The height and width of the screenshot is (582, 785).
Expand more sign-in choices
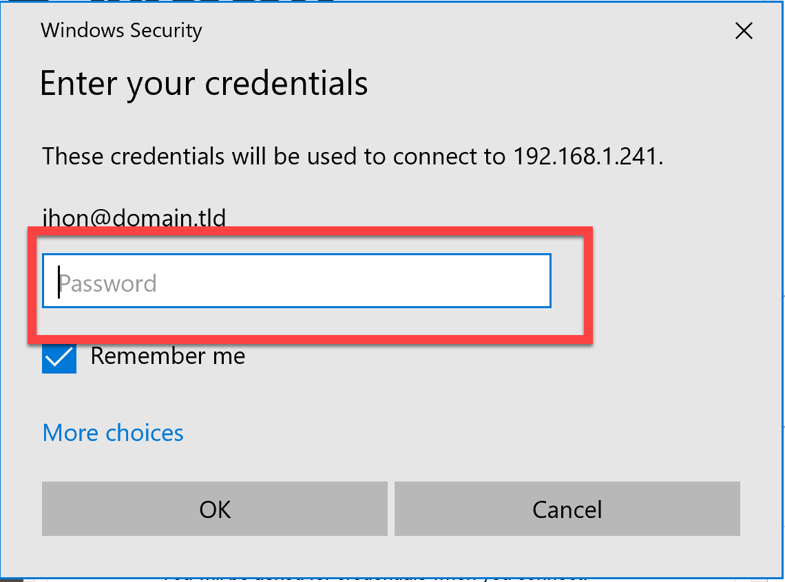pyautogui.click(x=113, y=433)
